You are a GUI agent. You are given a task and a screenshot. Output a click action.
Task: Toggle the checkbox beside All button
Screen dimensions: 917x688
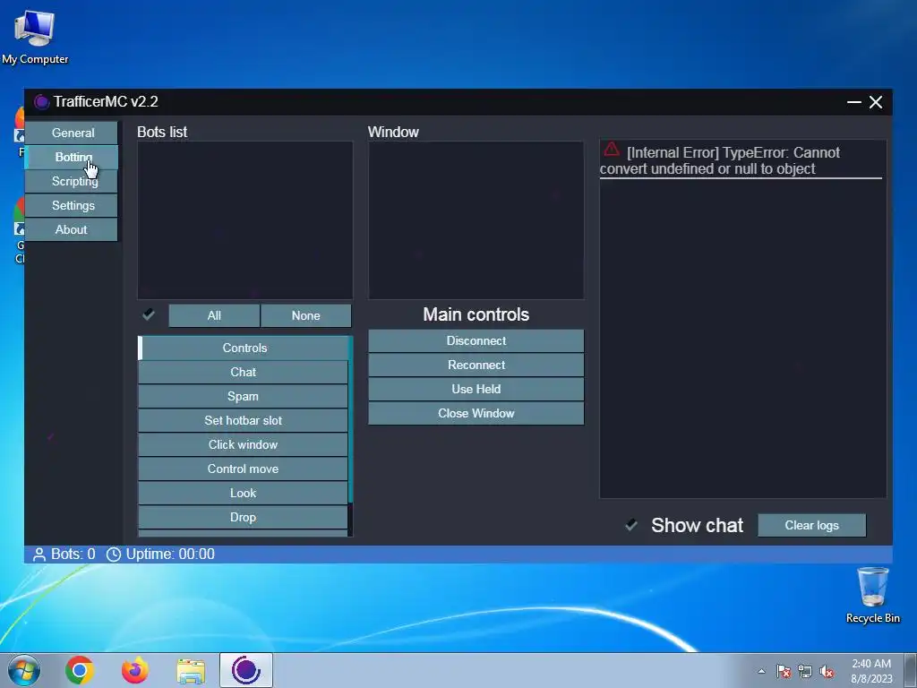(149, 314)
